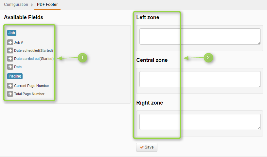Click resize handle of Central zone textarea
Image resolution: width=267 pixels, height=157 pixels.
click(x=259, y=85)
